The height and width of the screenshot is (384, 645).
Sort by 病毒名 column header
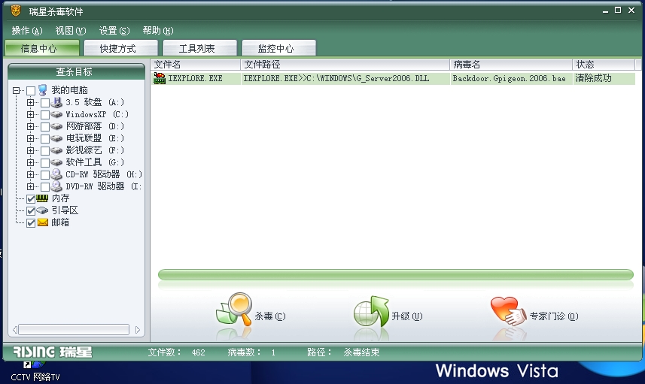[x=511, y=65]
